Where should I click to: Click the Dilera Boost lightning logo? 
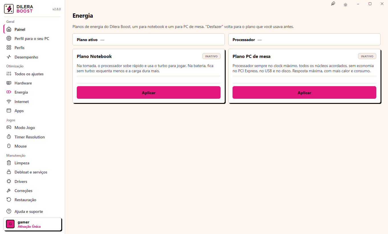pyautogui.click(x=9, y=9)
